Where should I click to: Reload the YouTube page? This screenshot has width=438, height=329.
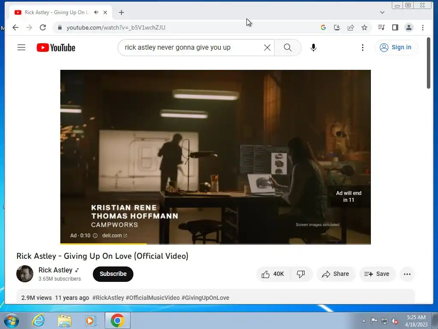click(x=43, y=27)
